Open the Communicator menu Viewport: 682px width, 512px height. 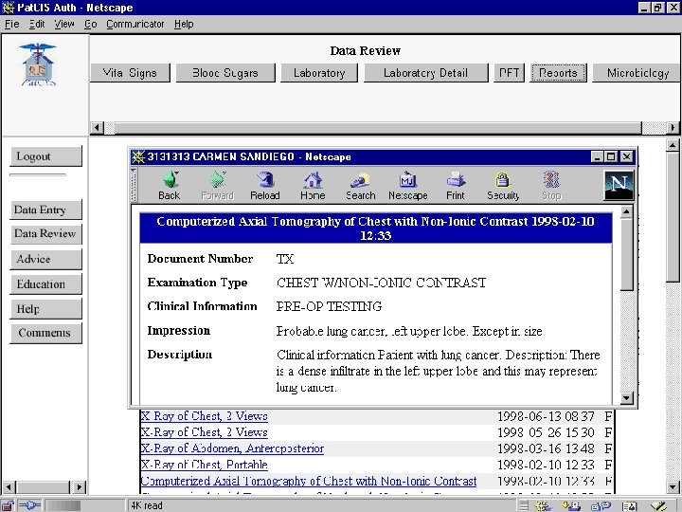point(135,24)
